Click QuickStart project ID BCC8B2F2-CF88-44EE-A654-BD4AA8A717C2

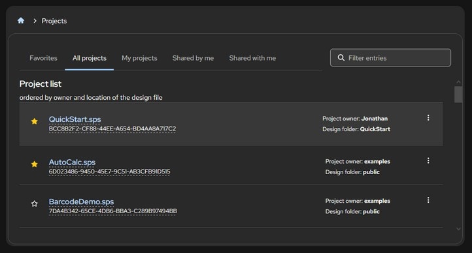(112, 128)
